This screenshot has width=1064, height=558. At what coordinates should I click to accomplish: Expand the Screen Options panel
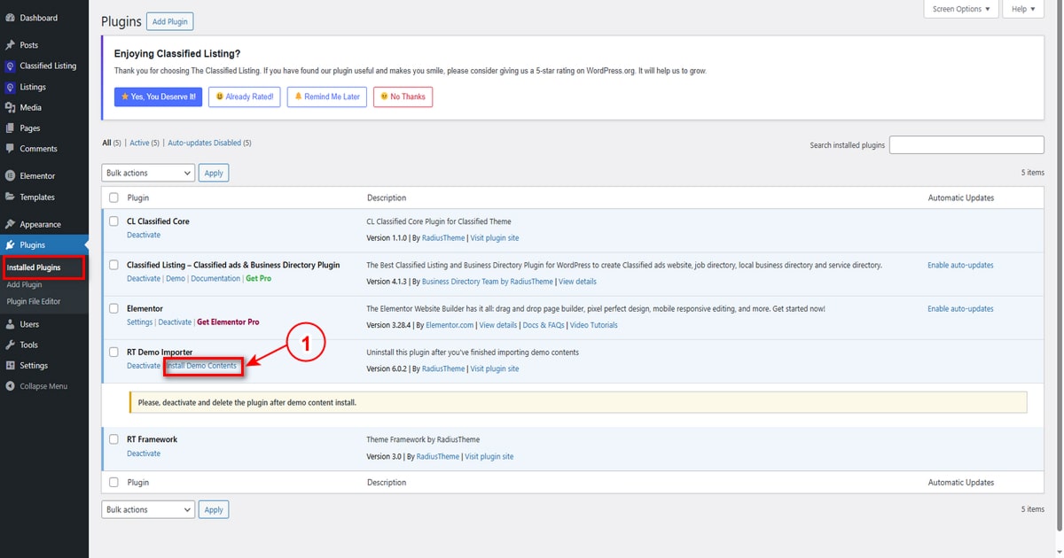961,9
